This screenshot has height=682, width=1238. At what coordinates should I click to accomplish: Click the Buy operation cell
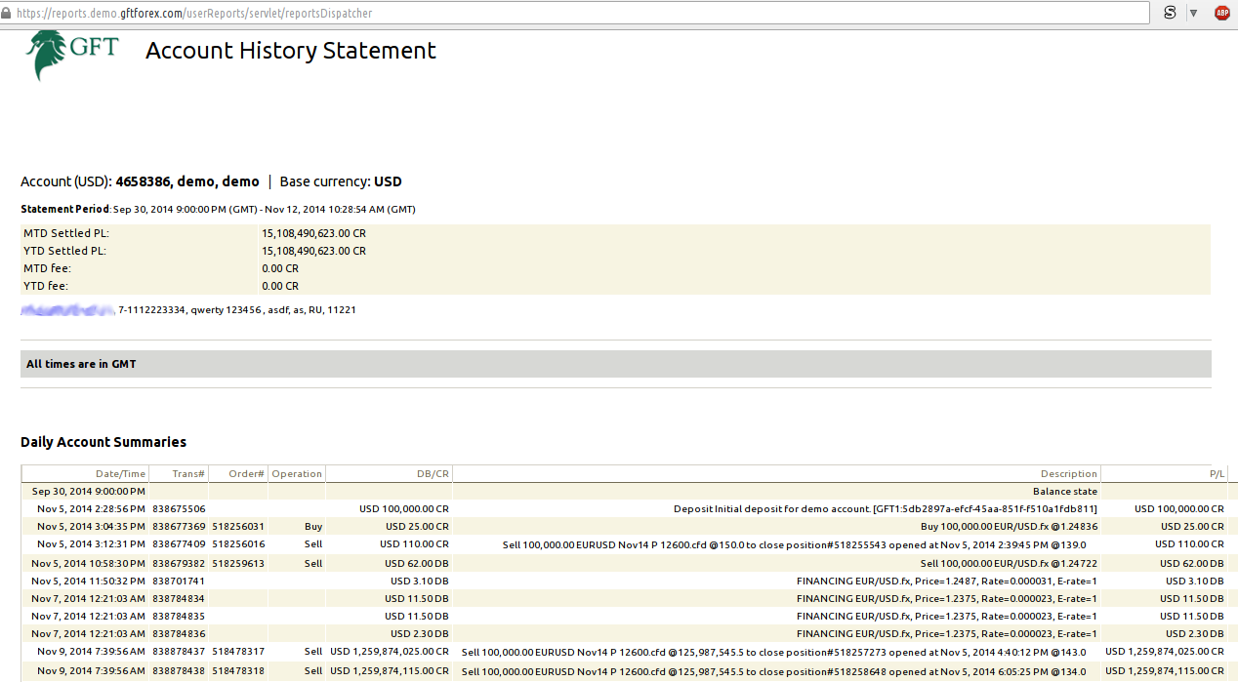313,527
